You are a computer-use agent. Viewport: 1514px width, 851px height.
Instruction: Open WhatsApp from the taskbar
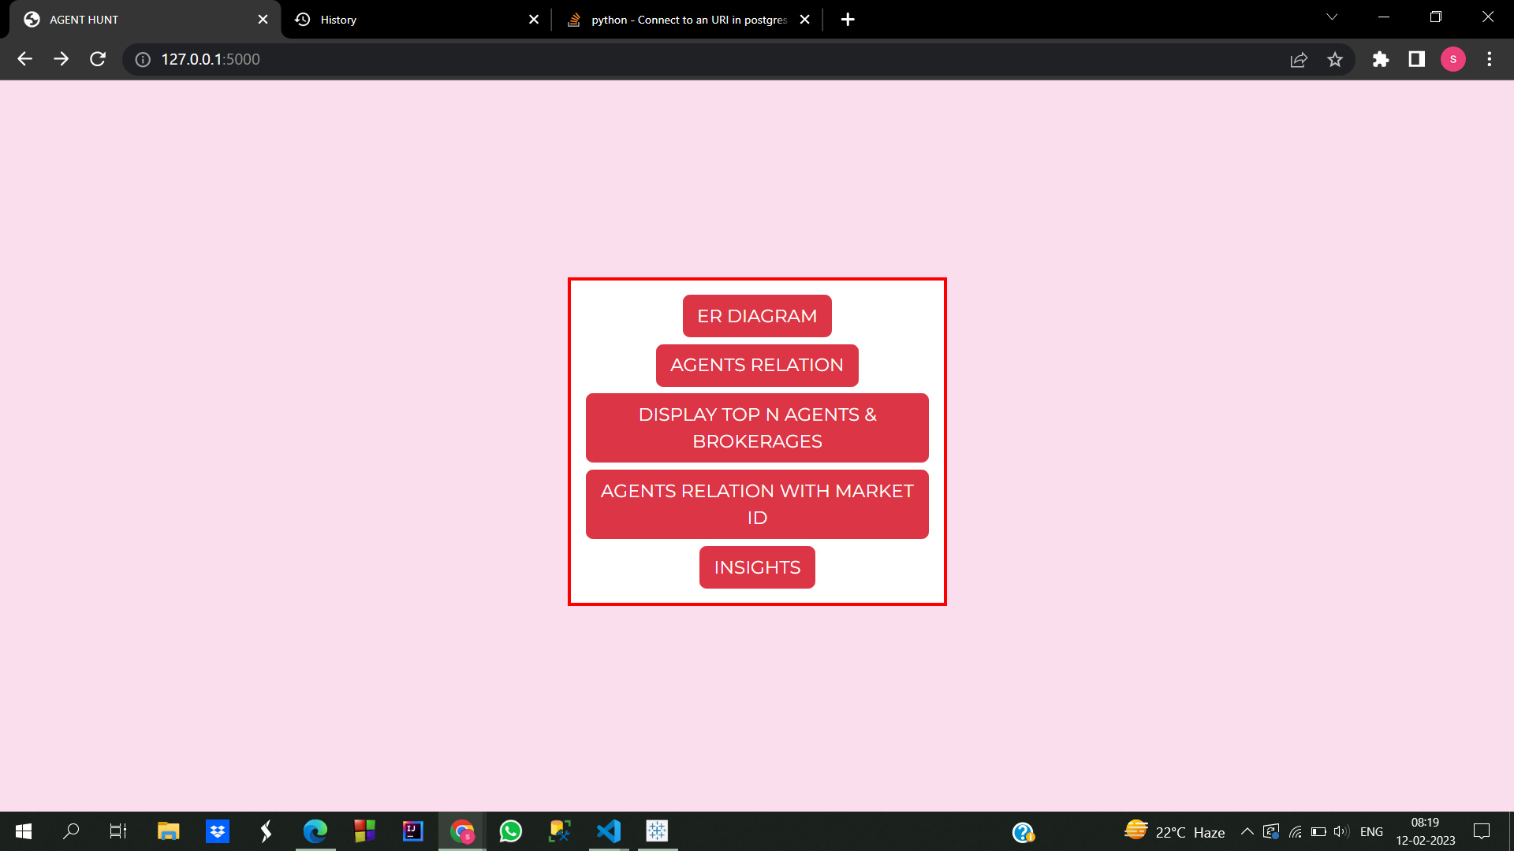coord(510,831)
